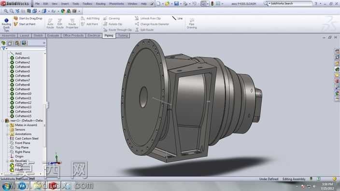Click the Undo icon

[194, 4]
